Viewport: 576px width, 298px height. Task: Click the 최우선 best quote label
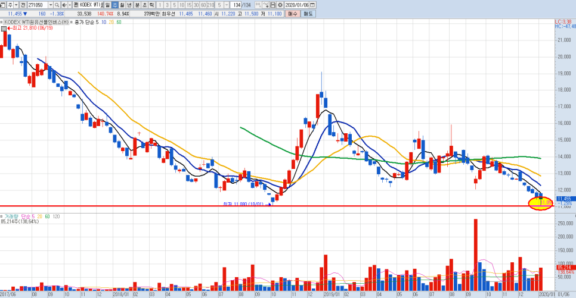[x=170, y=14]
